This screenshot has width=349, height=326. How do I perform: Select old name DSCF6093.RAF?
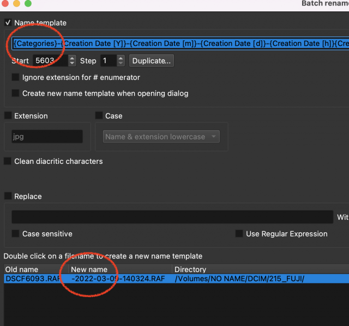click(33, 279)
